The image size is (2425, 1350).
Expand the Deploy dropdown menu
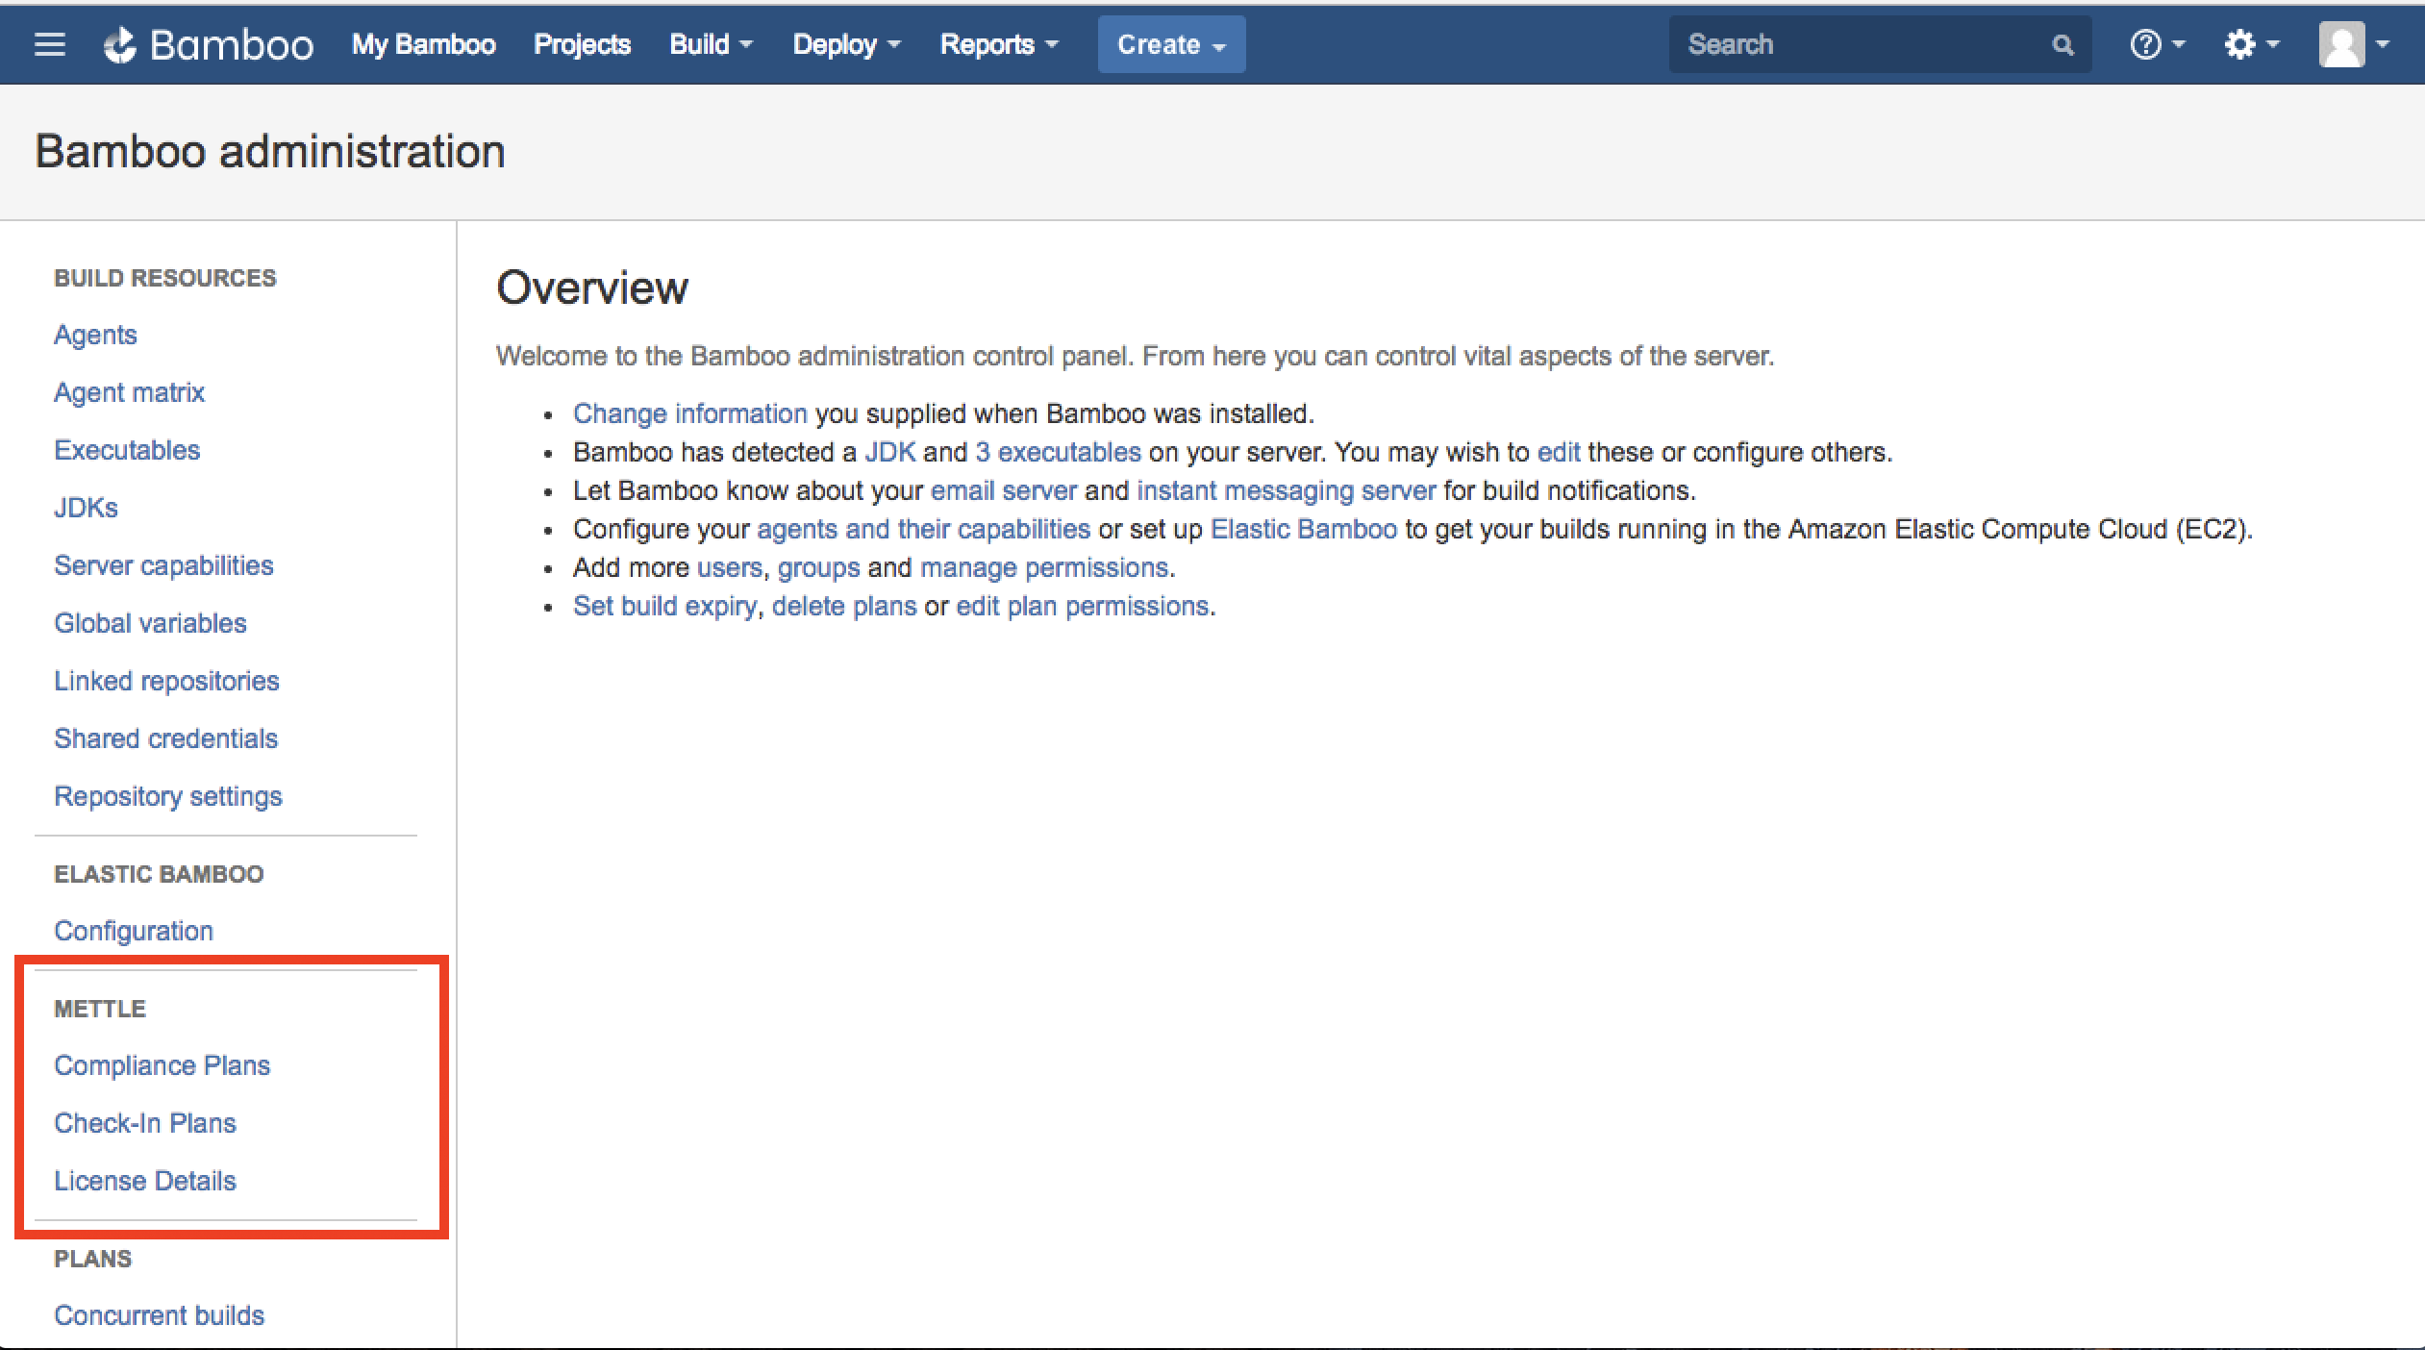pyautogui.click(x=845, y=44)
